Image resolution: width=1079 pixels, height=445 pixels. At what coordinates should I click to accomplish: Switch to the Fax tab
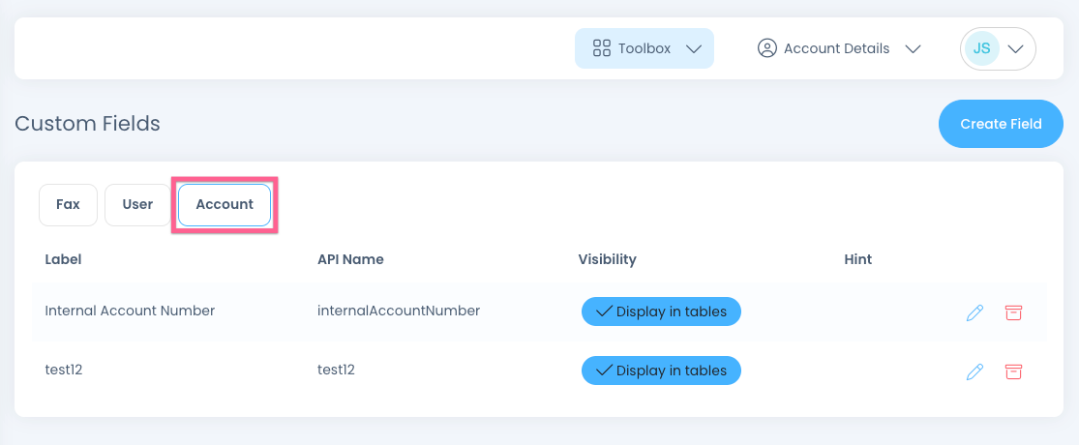click(x=68, y=204)
